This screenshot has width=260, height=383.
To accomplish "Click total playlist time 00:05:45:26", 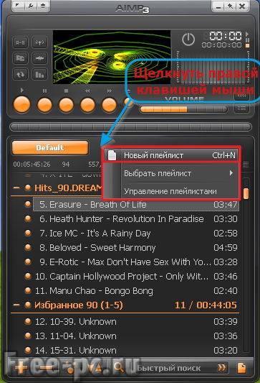I will pos(32,164).
